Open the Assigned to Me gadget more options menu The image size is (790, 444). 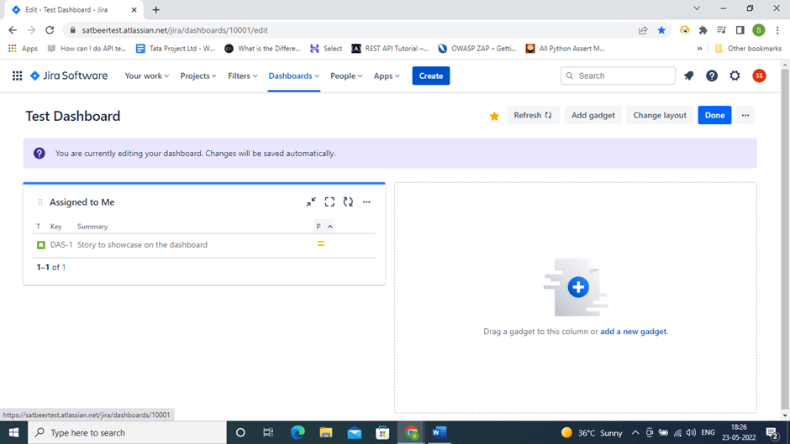366,202
